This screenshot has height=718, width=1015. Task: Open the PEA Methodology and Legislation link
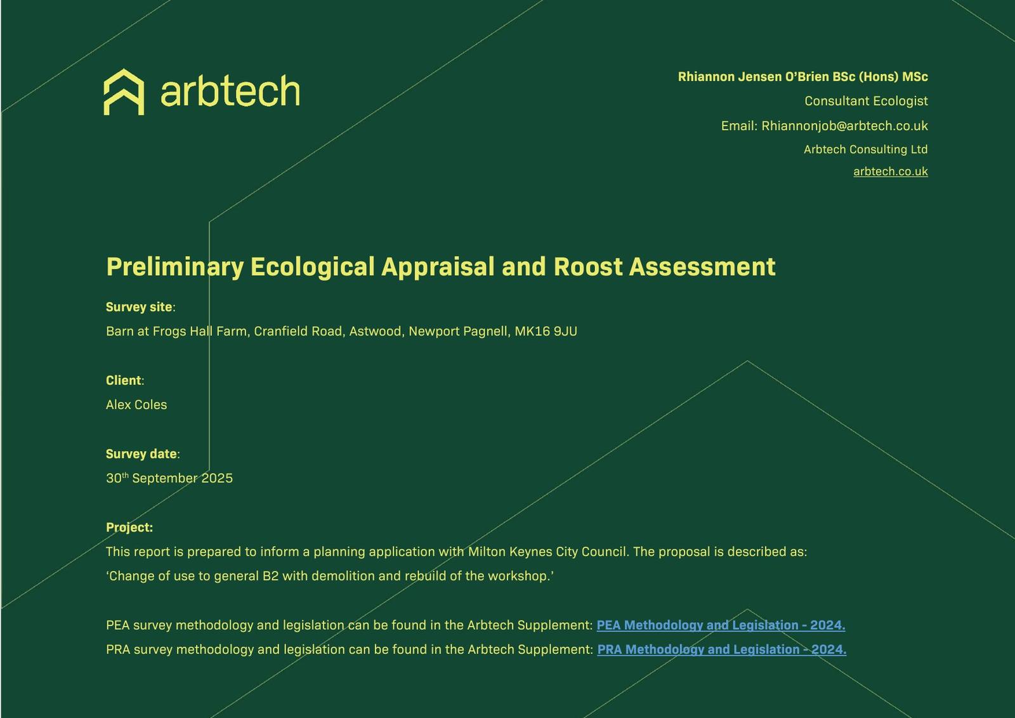tap(720, 625)
